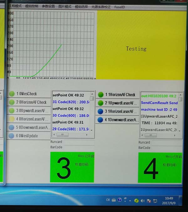Click the right log panel's horizontal scrollbar
Viewport: 188px width, 212px height.
(x=159, y=136)
